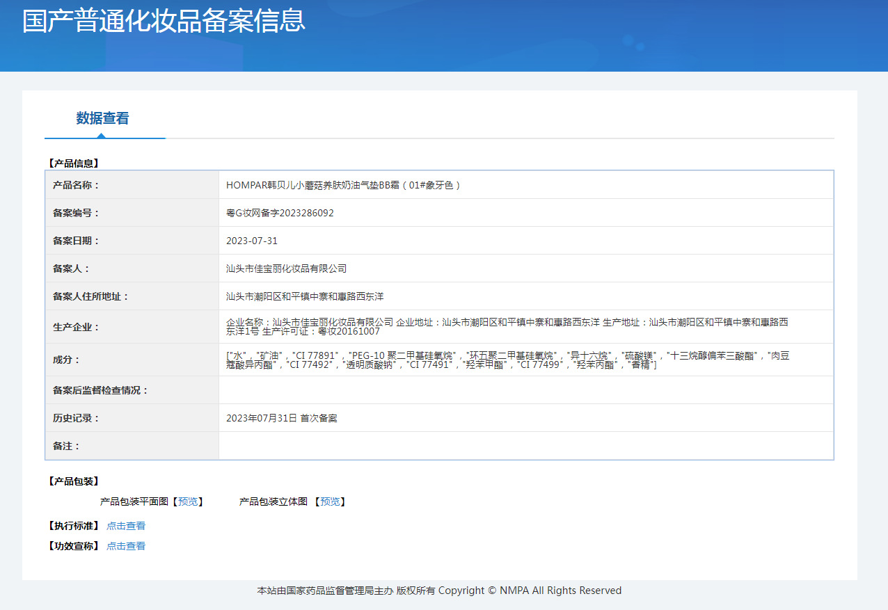Select the 备案人住所地址 row label
This screenshot has height=610, width=888.
[91, 296]
